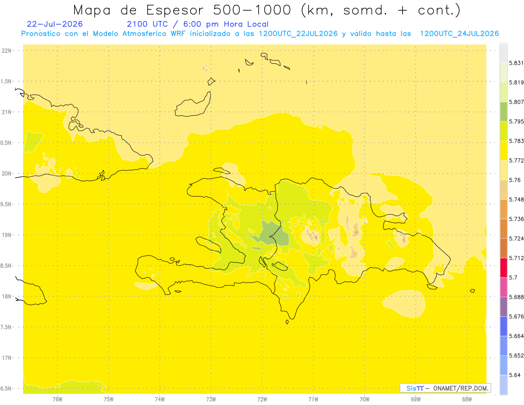Click the longitude label 69W
524x405 pixels.
click(416, 399)
